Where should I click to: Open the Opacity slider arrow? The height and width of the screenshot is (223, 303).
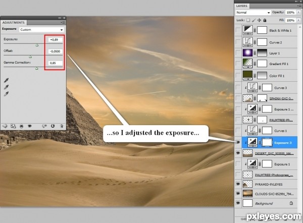click(298, 12)
